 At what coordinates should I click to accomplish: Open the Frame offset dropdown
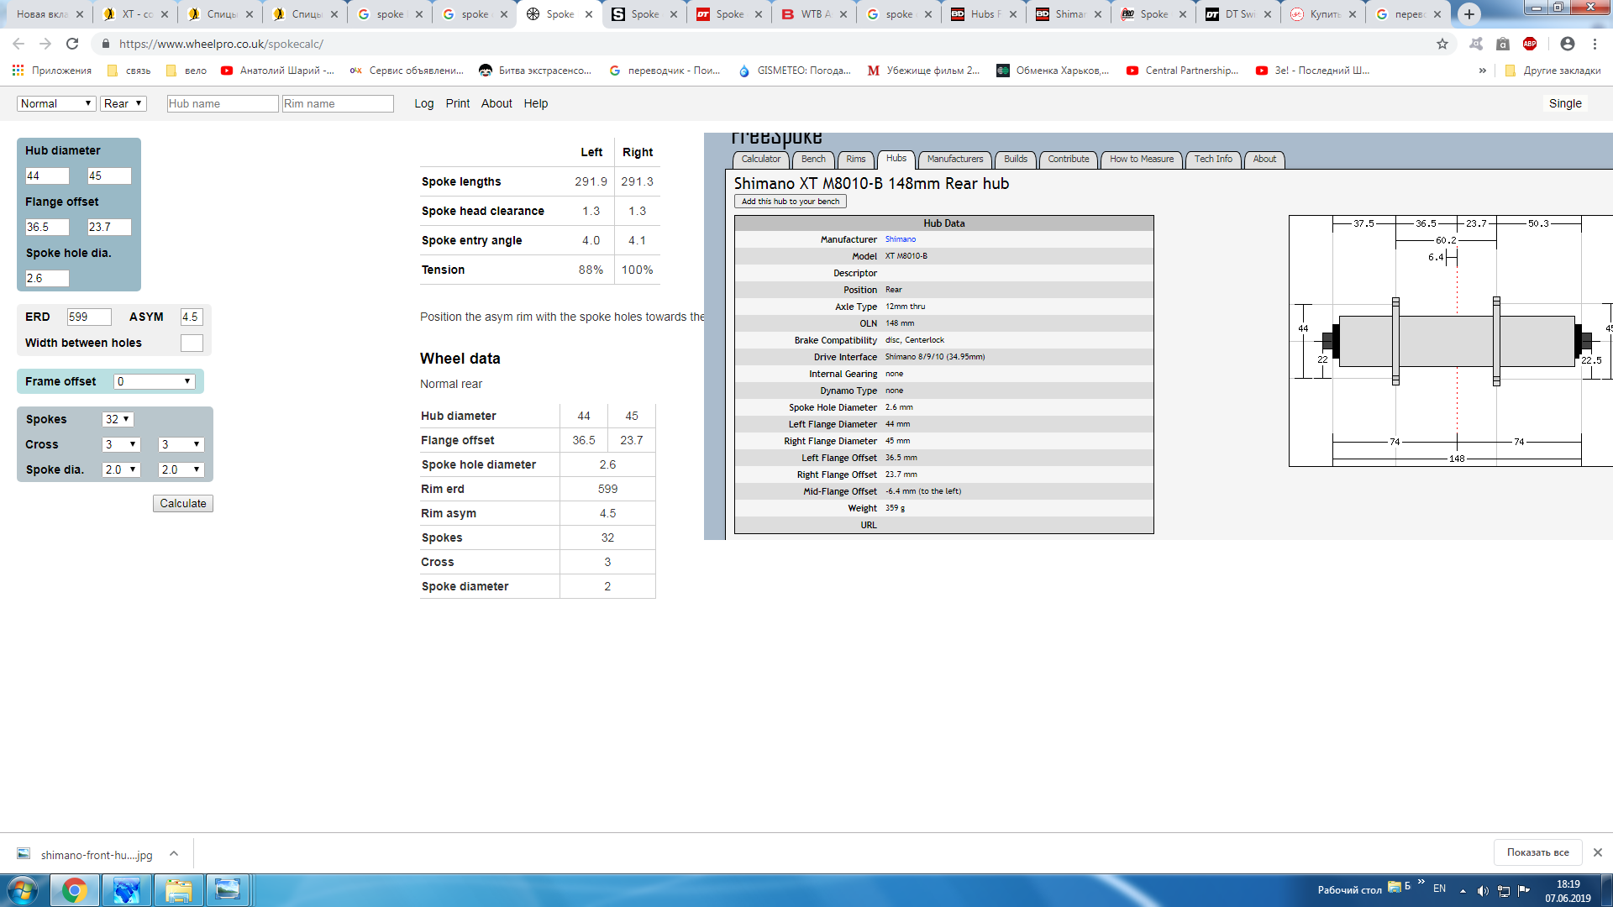coord(155,381)
